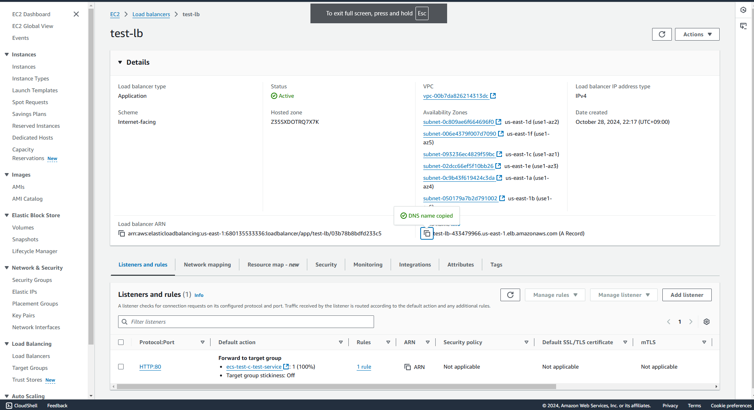Open subnet-0c9b43f619424c3da external link icon
754x410 pixels.
499,178
